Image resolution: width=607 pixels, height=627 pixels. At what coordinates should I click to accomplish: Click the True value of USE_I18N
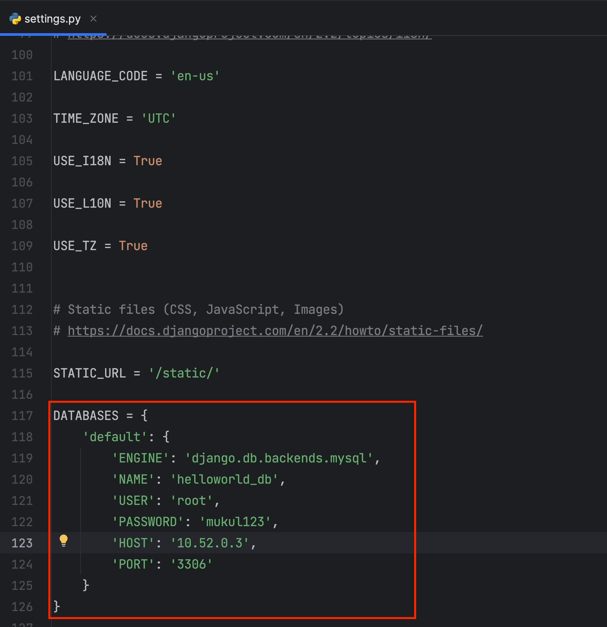point(147,161)
